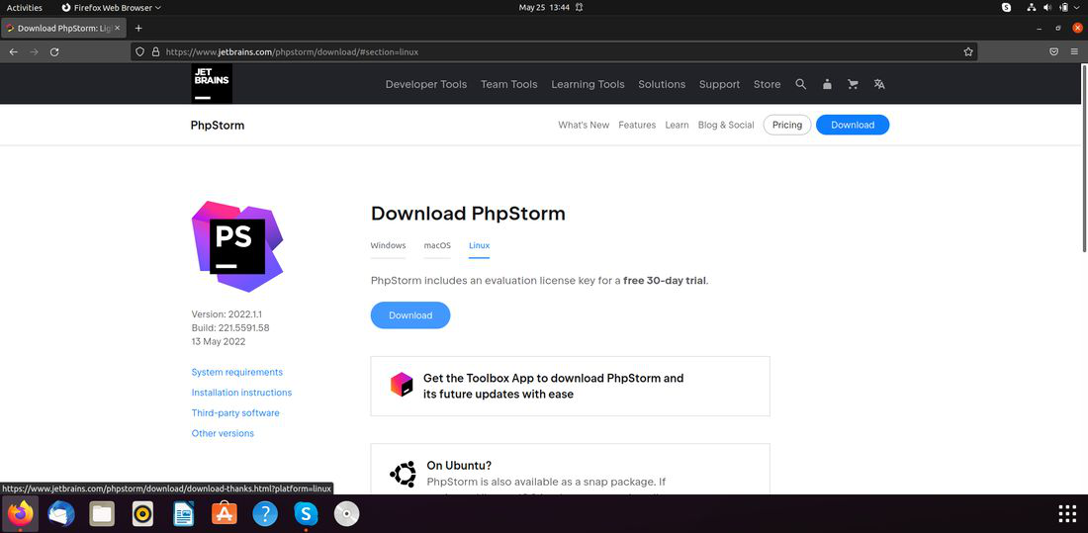
Task: Click the Download button in the PhpStorm header
Action: [x=852, y=125]
